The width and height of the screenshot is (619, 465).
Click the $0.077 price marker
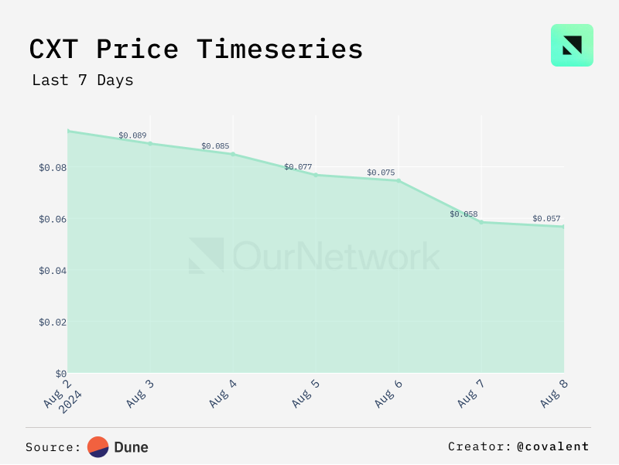[316, 175]
